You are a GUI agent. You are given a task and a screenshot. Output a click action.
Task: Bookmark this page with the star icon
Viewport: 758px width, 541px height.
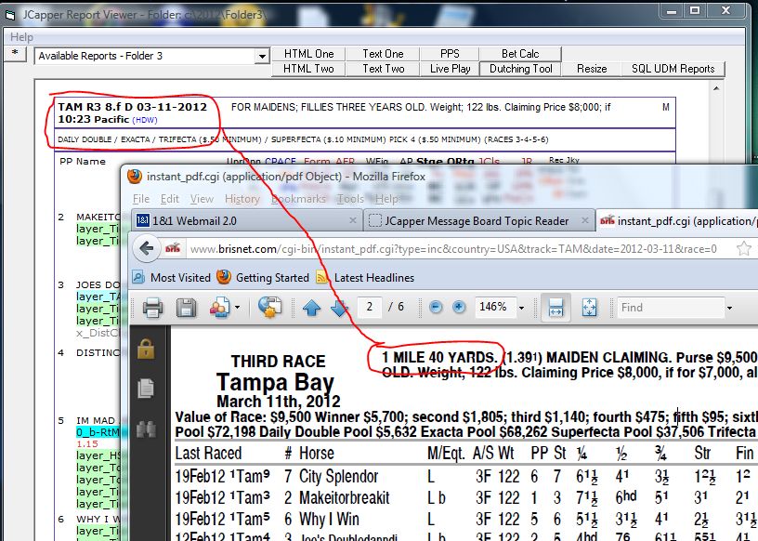743,249
